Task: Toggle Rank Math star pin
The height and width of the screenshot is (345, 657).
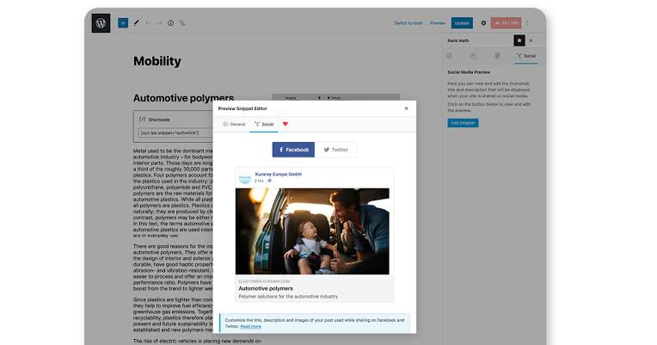Action: coord(519,40)
